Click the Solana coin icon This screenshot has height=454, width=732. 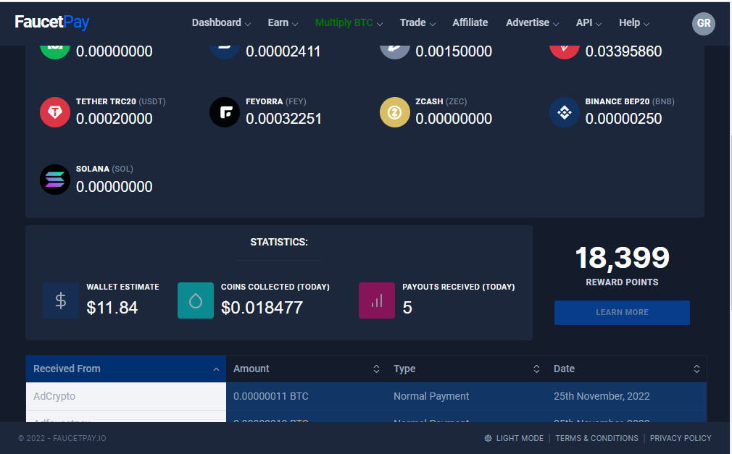click(x=55, y=180)
